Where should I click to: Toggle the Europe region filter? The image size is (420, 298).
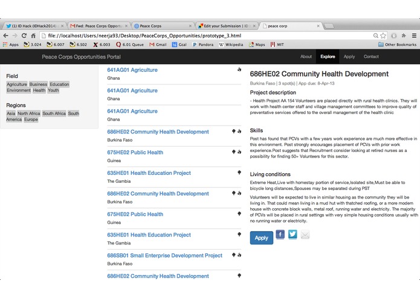point(31,119)
